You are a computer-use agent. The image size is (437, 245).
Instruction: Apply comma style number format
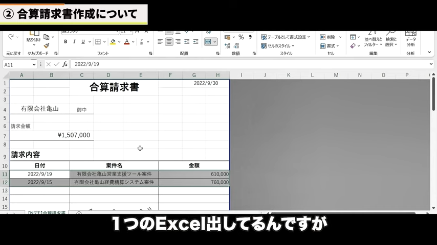pos(250,37)
